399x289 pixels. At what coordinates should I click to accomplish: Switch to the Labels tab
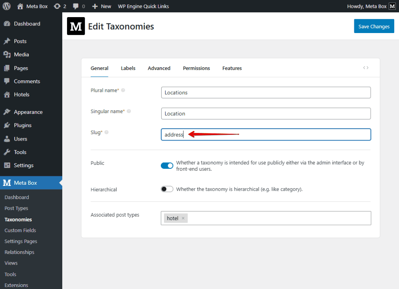pyautogui.click(x=128, y=68)
